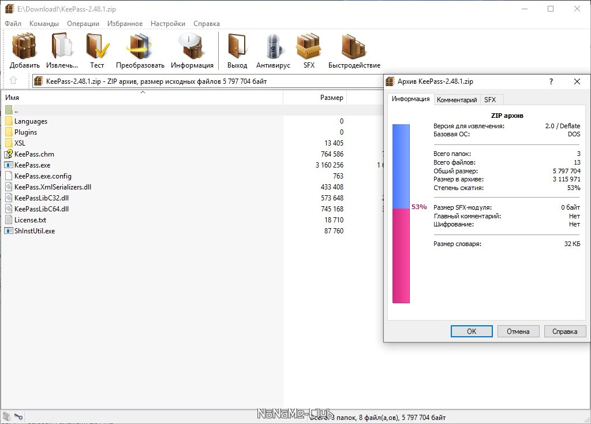591x424 pixels.
Task: Click the parent folder '..' icon
Action: click(x=9, y=110)
